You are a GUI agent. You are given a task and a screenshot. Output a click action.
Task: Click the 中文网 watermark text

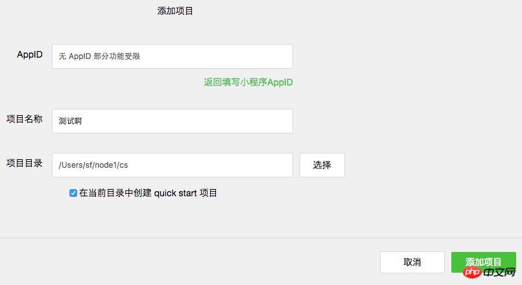(x=499, y=273)
